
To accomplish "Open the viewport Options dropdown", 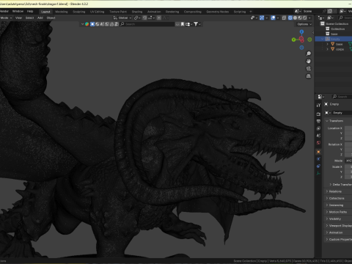I will point(304,24).
